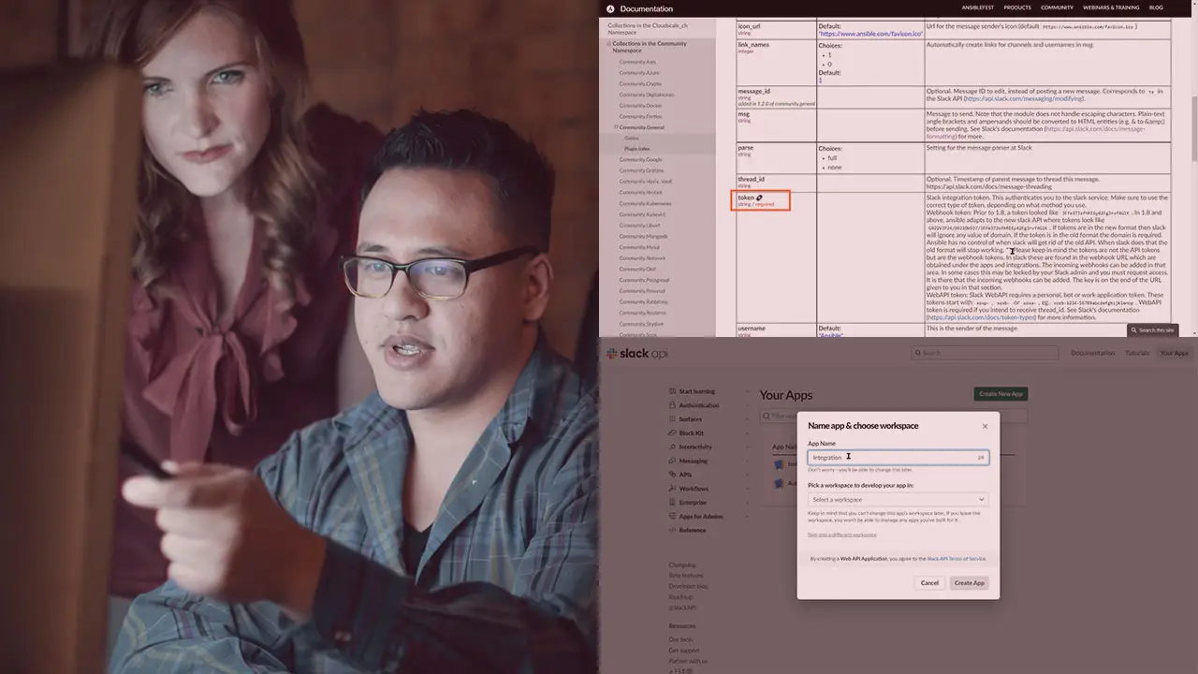Click the Messaging icon in Slack sidebar
The image size is (1198, 674).
672,461
